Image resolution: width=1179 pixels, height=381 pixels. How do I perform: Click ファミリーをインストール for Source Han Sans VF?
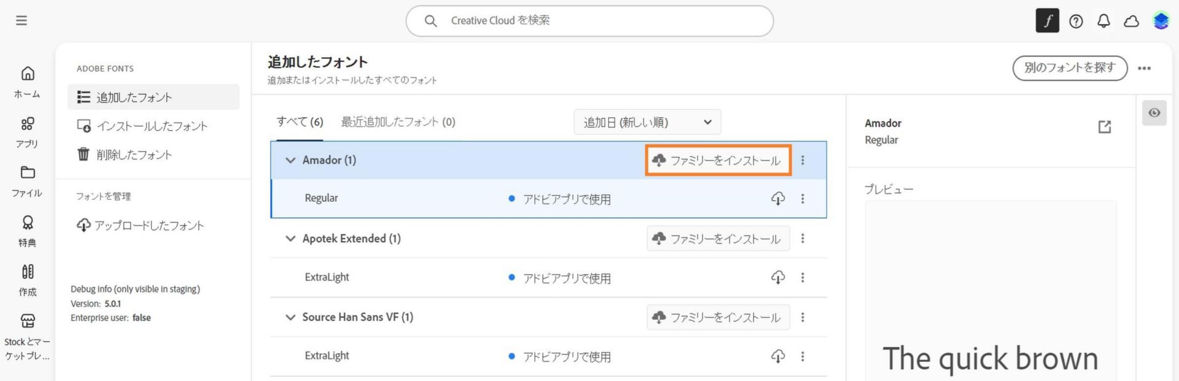pos(718,317)
